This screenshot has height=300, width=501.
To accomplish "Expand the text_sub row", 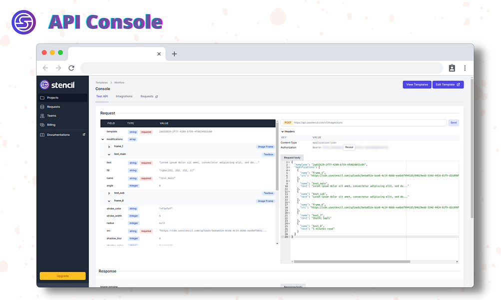I will 109,193.
